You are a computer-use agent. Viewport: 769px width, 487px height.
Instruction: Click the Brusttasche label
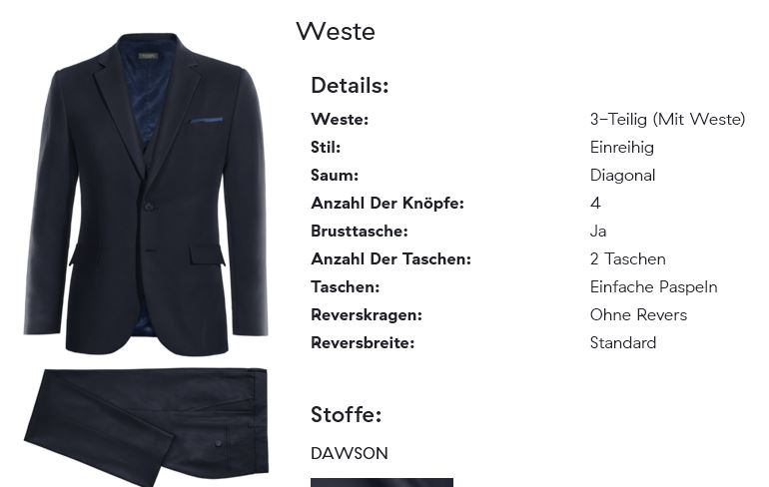360,232
